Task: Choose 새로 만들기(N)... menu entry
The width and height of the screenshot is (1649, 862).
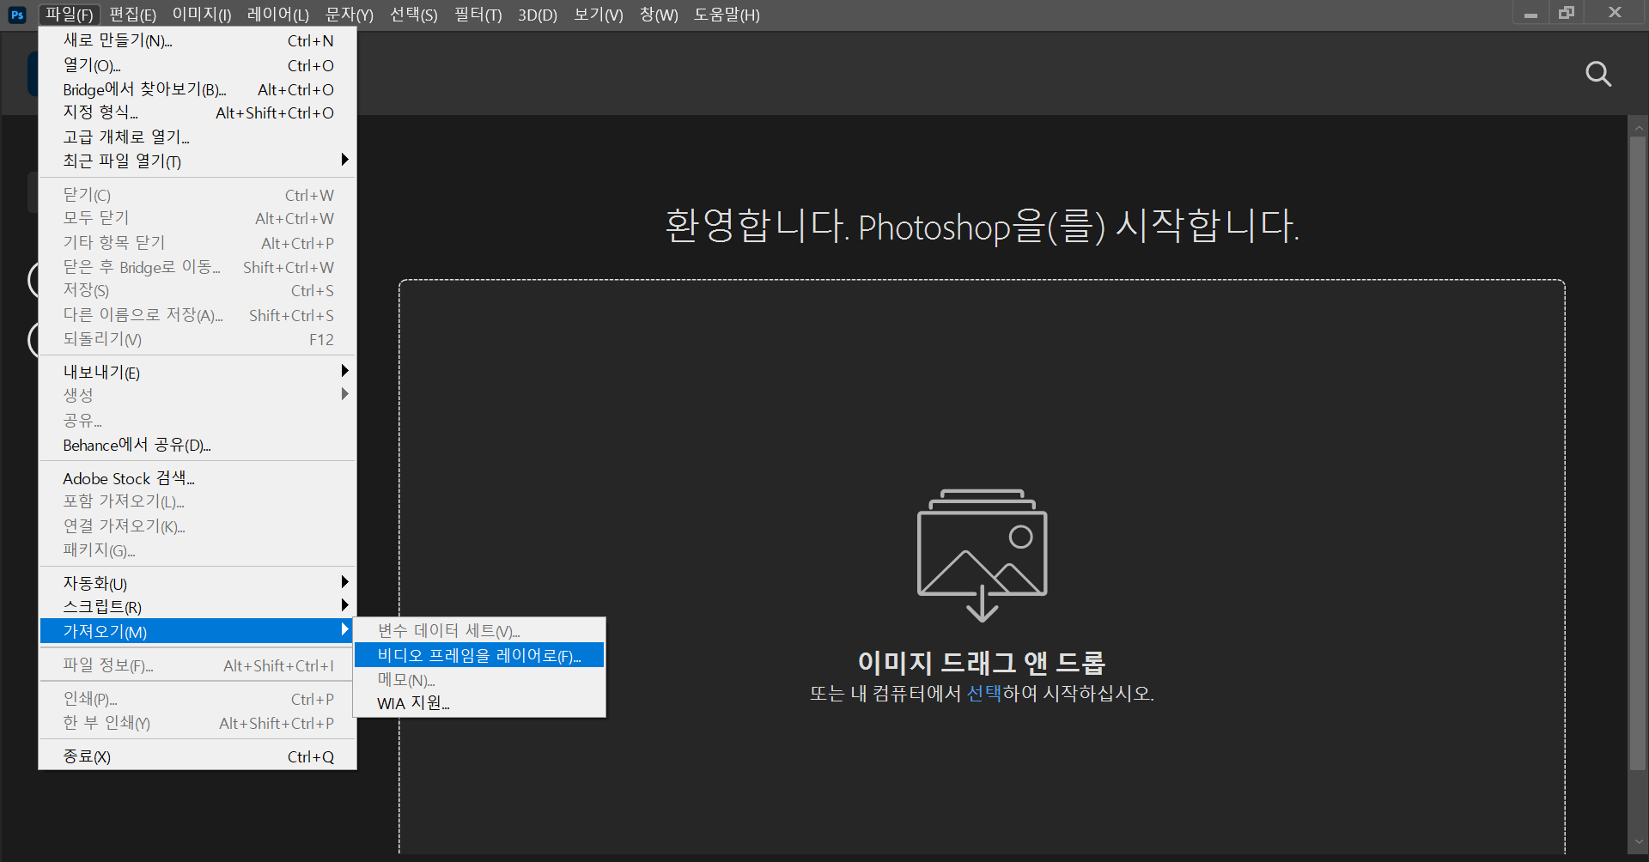Action: click(198, 40)
